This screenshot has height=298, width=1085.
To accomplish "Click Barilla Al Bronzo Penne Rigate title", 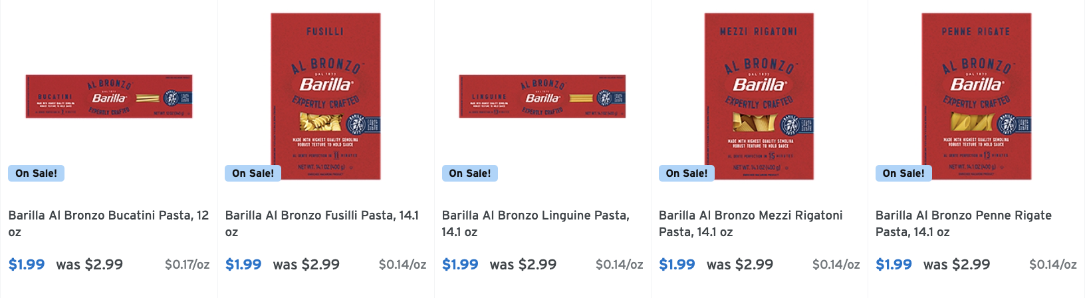I will [963, 216].
